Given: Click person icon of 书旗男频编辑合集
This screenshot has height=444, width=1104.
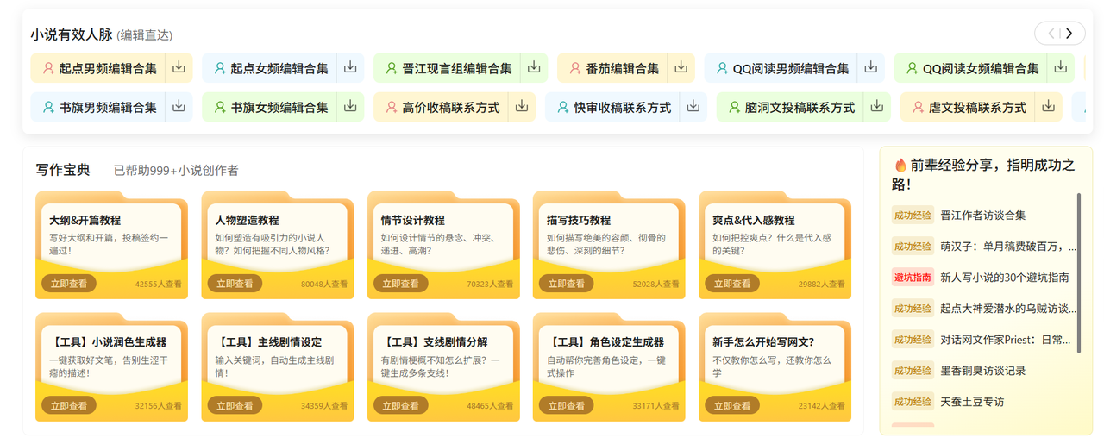Looking at the screenshot, I should click(x=48, y=108).
